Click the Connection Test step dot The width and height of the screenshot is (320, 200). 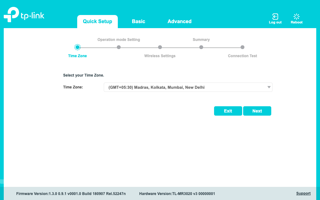242,47
